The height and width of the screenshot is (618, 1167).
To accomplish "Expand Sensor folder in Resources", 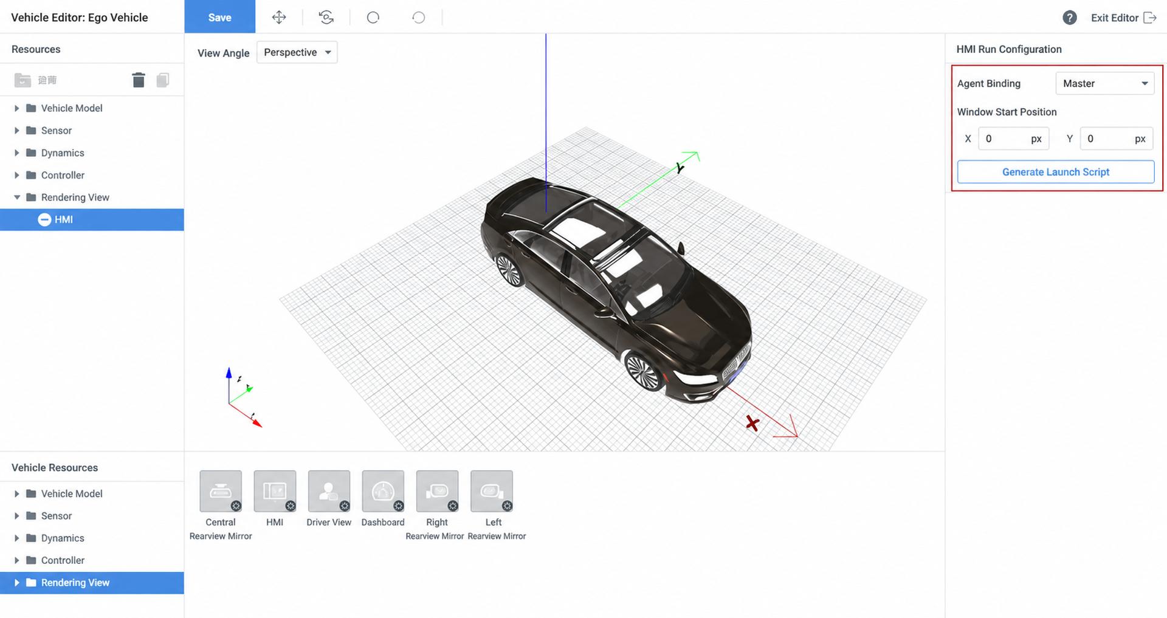I will pyautogui.click(x=17, y=131).
